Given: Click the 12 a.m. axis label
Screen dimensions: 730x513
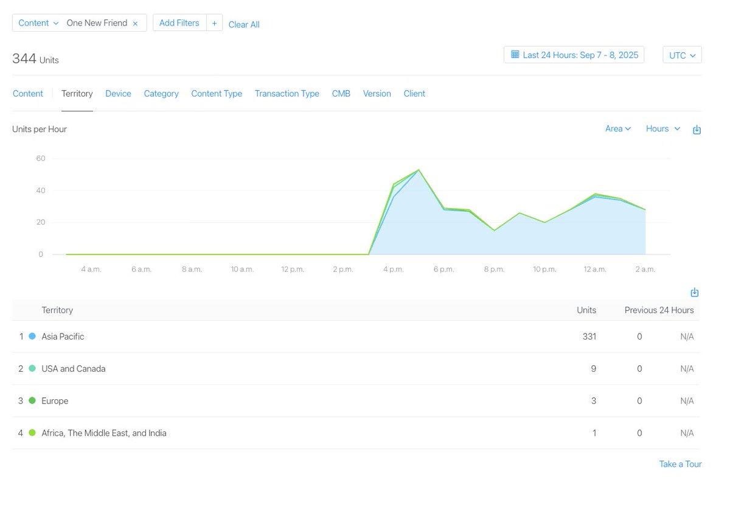Looking at the screenshot, I should point(595,270).
